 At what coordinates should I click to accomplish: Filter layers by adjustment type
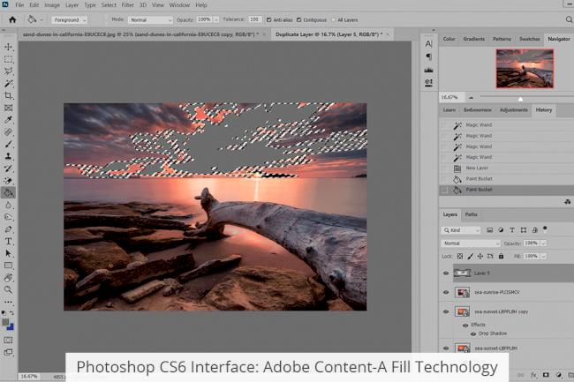(x=501, y=230)
